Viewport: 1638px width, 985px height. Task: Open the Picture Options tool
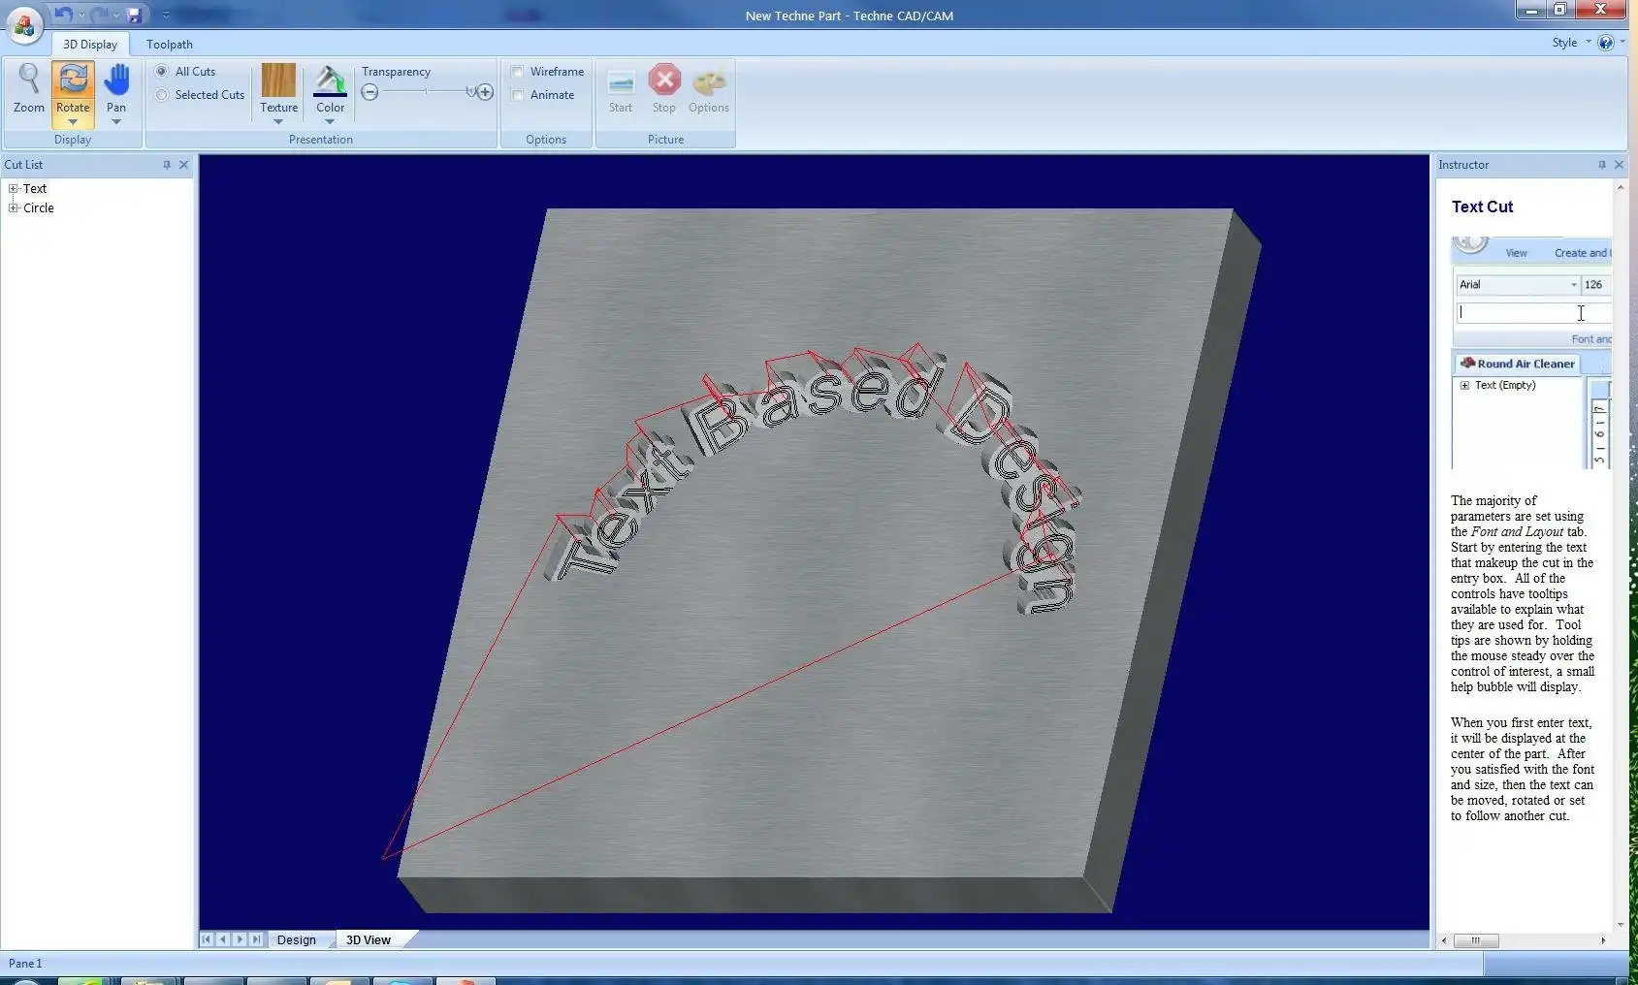(708, 87)
